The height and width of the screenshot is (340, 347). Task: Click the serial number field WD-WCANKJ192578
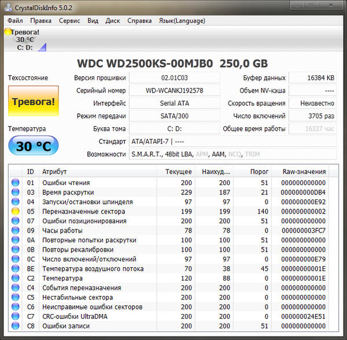[x=175, y=90]
